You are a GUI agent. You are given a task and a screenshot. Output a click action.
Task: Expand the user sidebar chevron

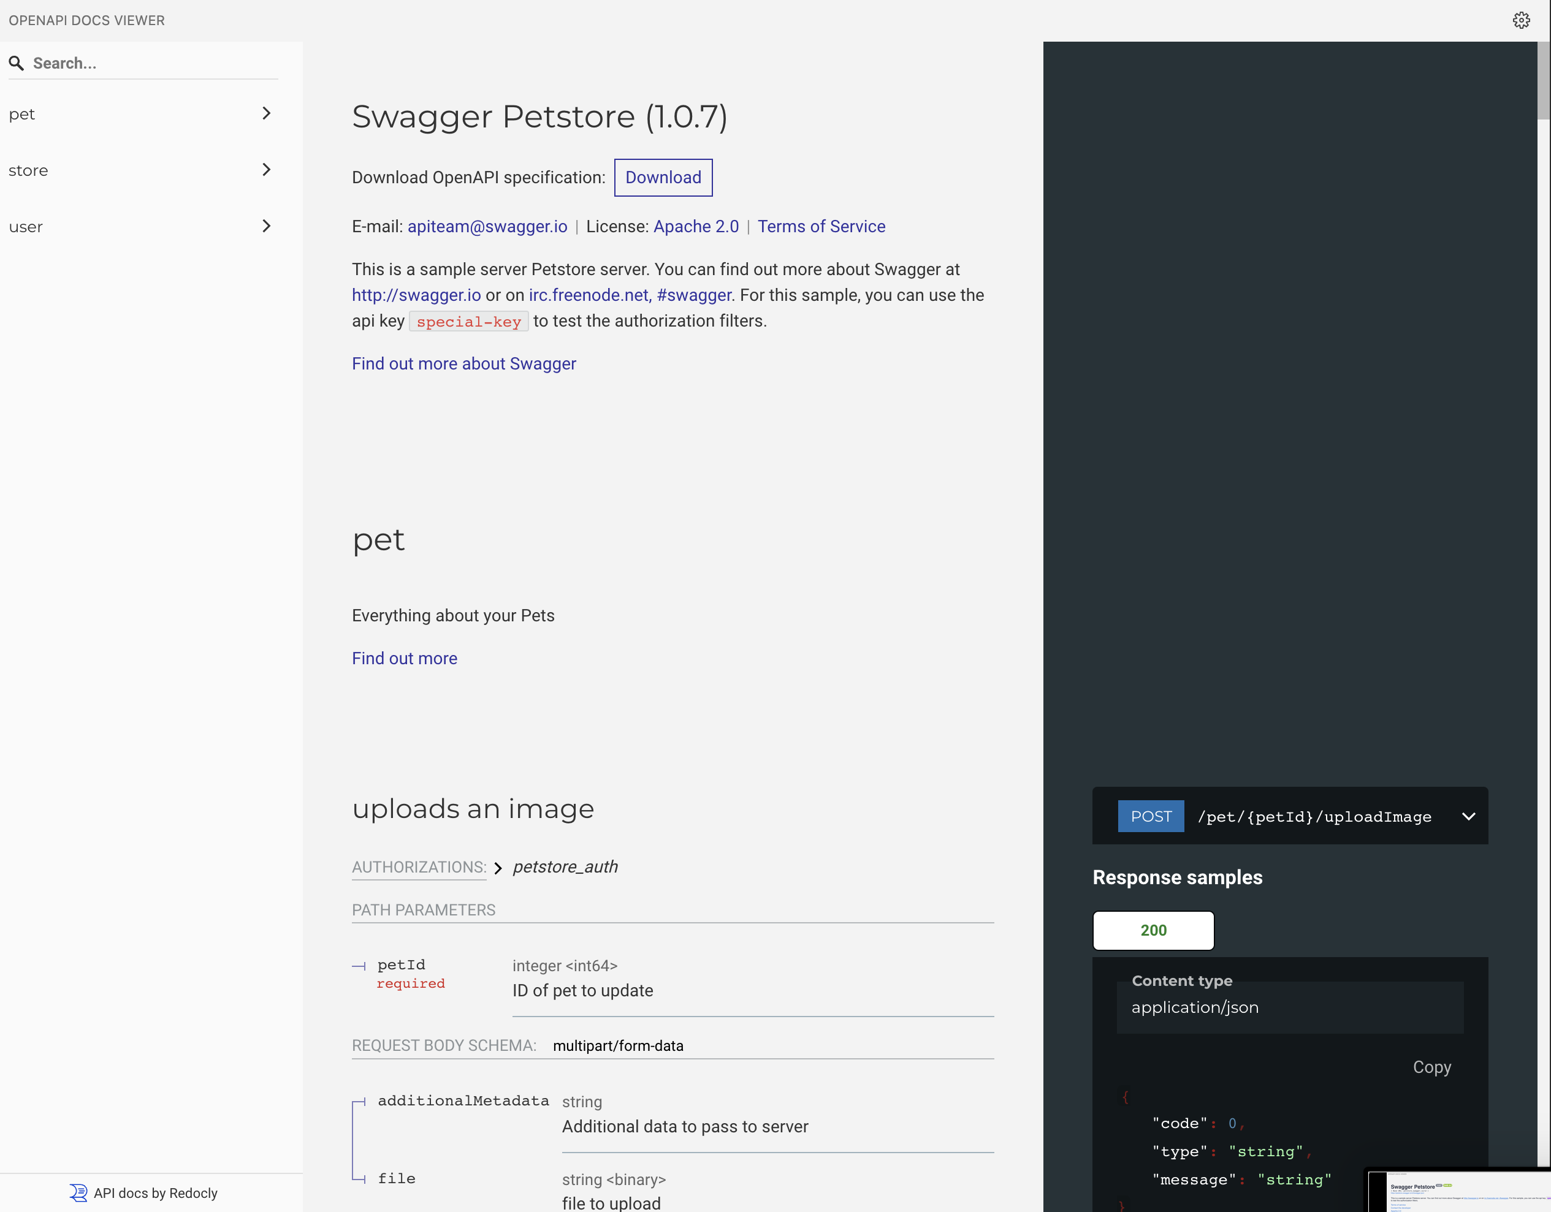pyautogui.click(x=266, y=225)
